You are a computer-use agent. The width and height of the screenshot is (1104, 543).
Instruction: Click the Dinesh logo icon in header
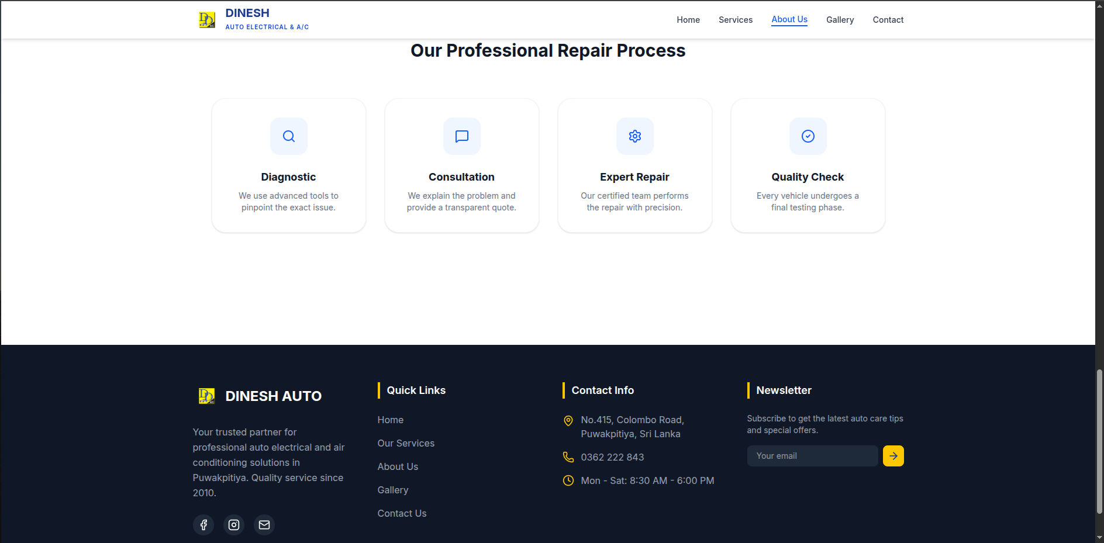tap(207, 20)
